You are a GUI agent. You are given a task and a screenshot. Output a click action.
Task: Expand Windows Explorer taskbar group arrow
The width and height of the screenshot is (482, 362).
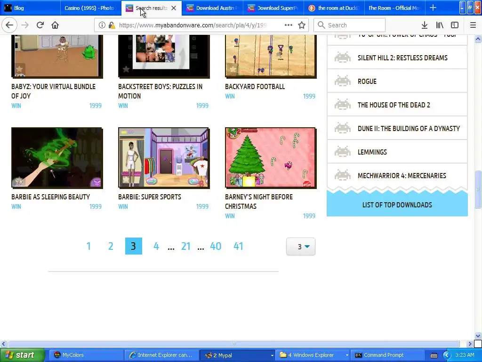click(x=347, y=355)
